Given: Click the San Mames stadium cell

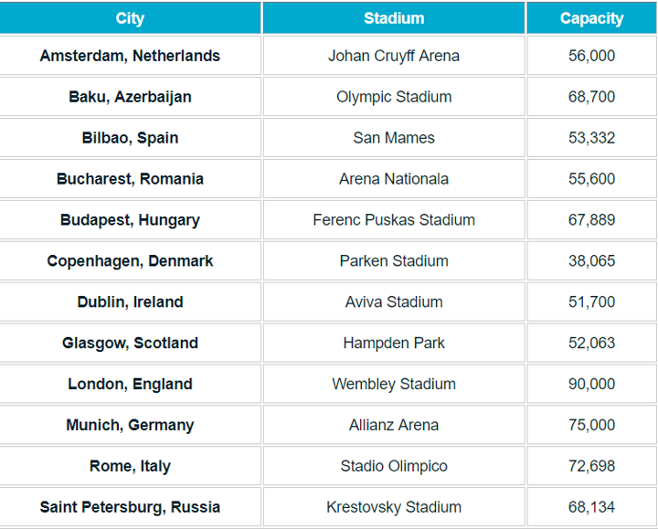Looking at the screenshot, I should click(x=394, y=138).
